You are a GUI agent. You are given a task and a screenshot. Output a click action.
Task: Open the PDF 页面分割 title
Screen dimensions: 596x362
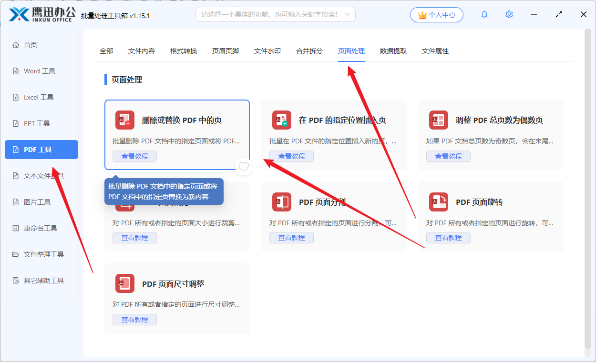point(322,202)
